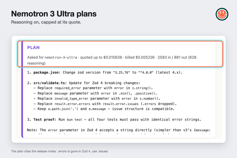Viewport: 237px width, 158px height.
Task: Click the e.path.join('.') code snippet
Action: [x=63, y=109]
